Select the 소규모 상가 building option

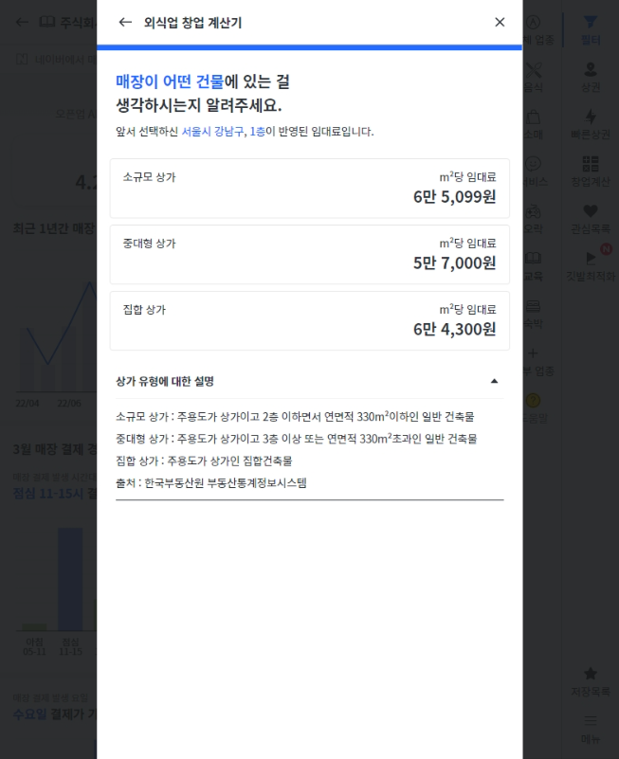click(x=309, y=188)
